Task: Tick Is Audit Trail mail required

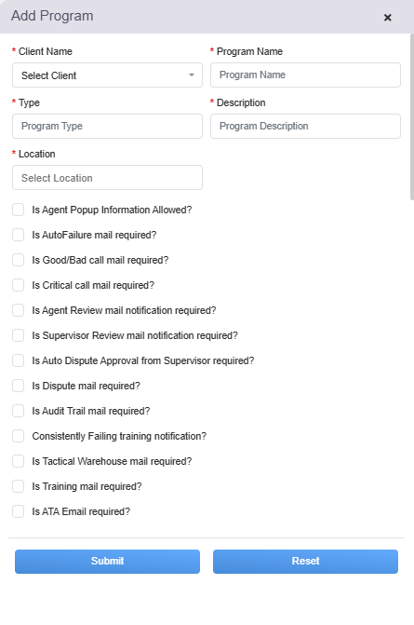Action: 19,411
